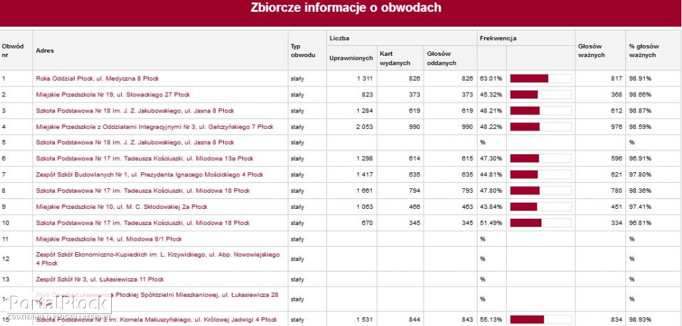This screenshot has height=326, width=682.
Task: Click the 'Uprawnionych' column header
Action: coord(352,59)
